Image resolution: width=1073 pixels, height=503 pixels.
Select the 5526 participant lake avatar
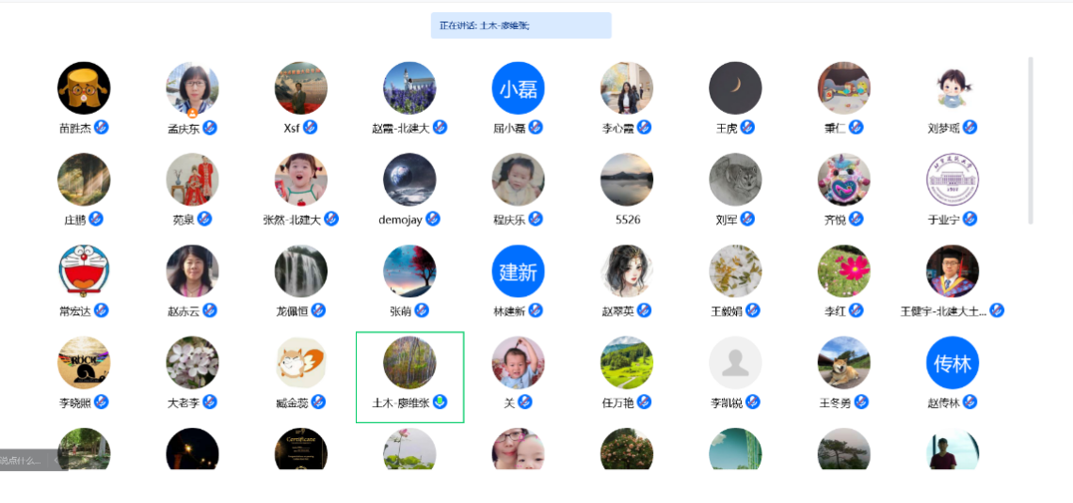coord(627,180)
